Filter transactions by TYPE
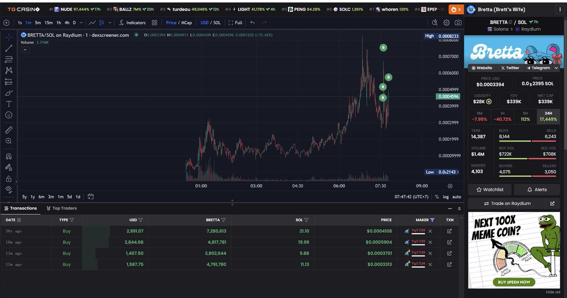The width and height of the screenshot is (567, 298). pos(72,220)
